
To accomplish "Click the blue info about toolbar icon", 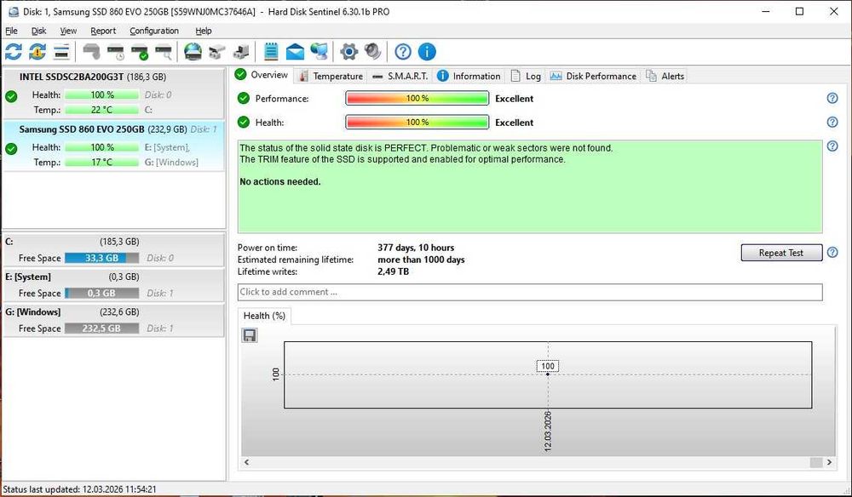I will 427,52.
